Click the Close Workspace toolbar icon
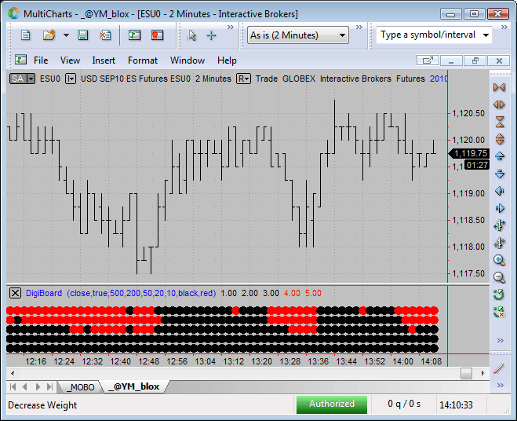Screen dimensions: 517x421 (x=105, y=35)
